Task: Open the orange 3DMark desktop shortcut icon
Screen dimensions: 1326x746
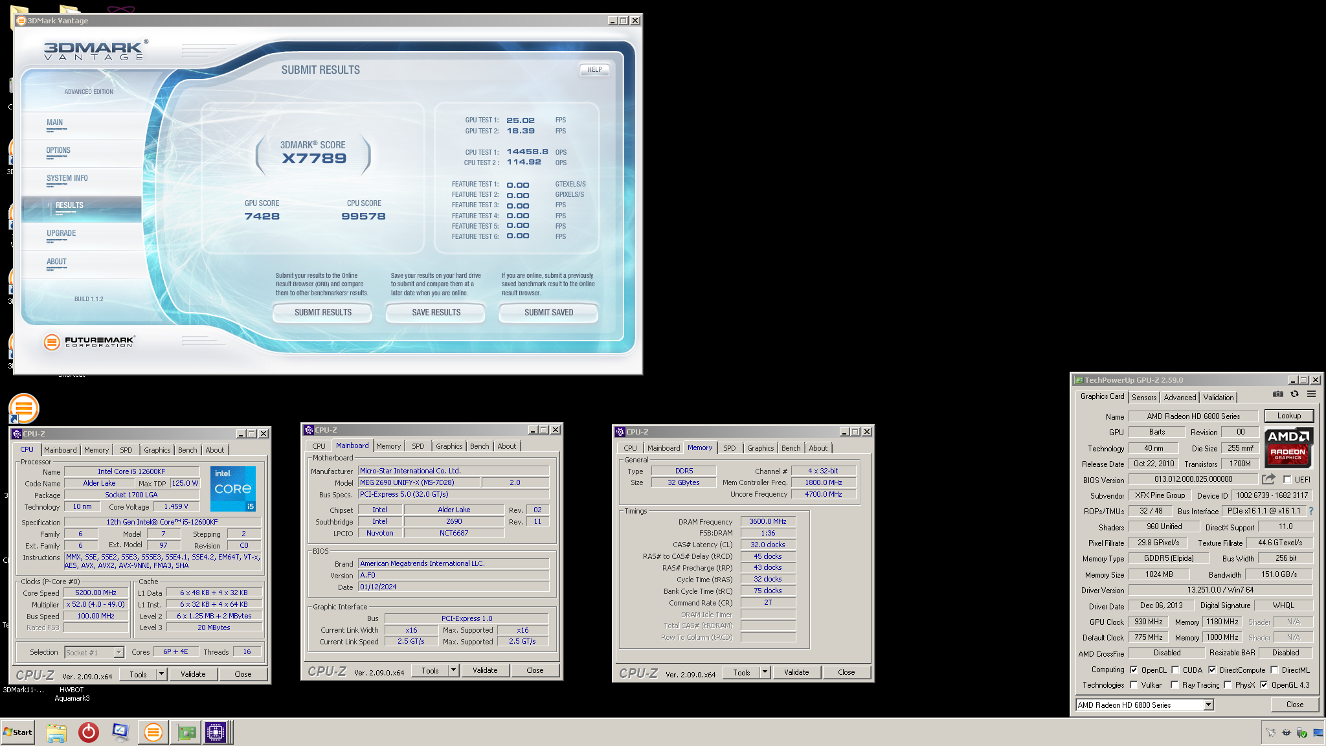Action: (x=24, y=408)
